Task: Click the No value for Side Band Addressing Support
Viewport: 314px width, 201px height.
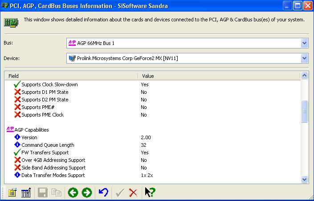Action: point(144,168)
